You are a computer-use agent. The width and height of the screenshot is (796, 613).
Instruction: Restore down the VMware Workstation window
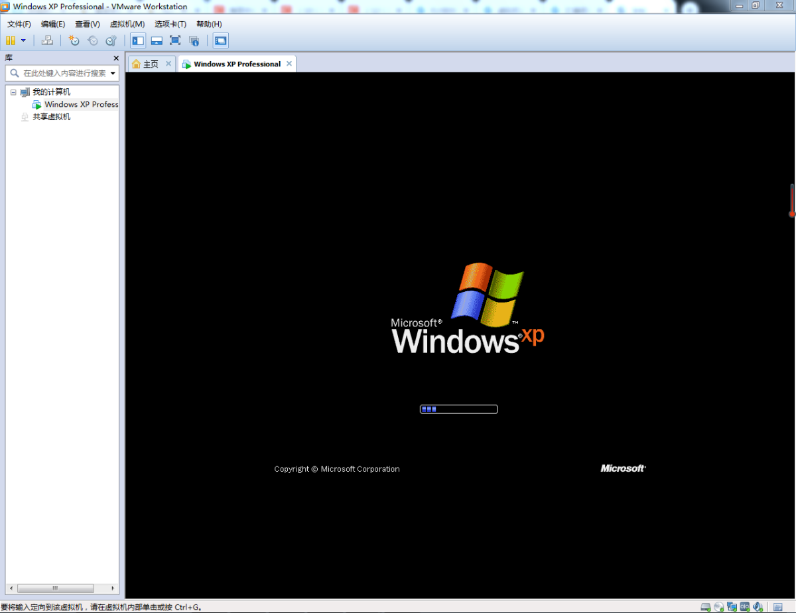pos(755,6)
